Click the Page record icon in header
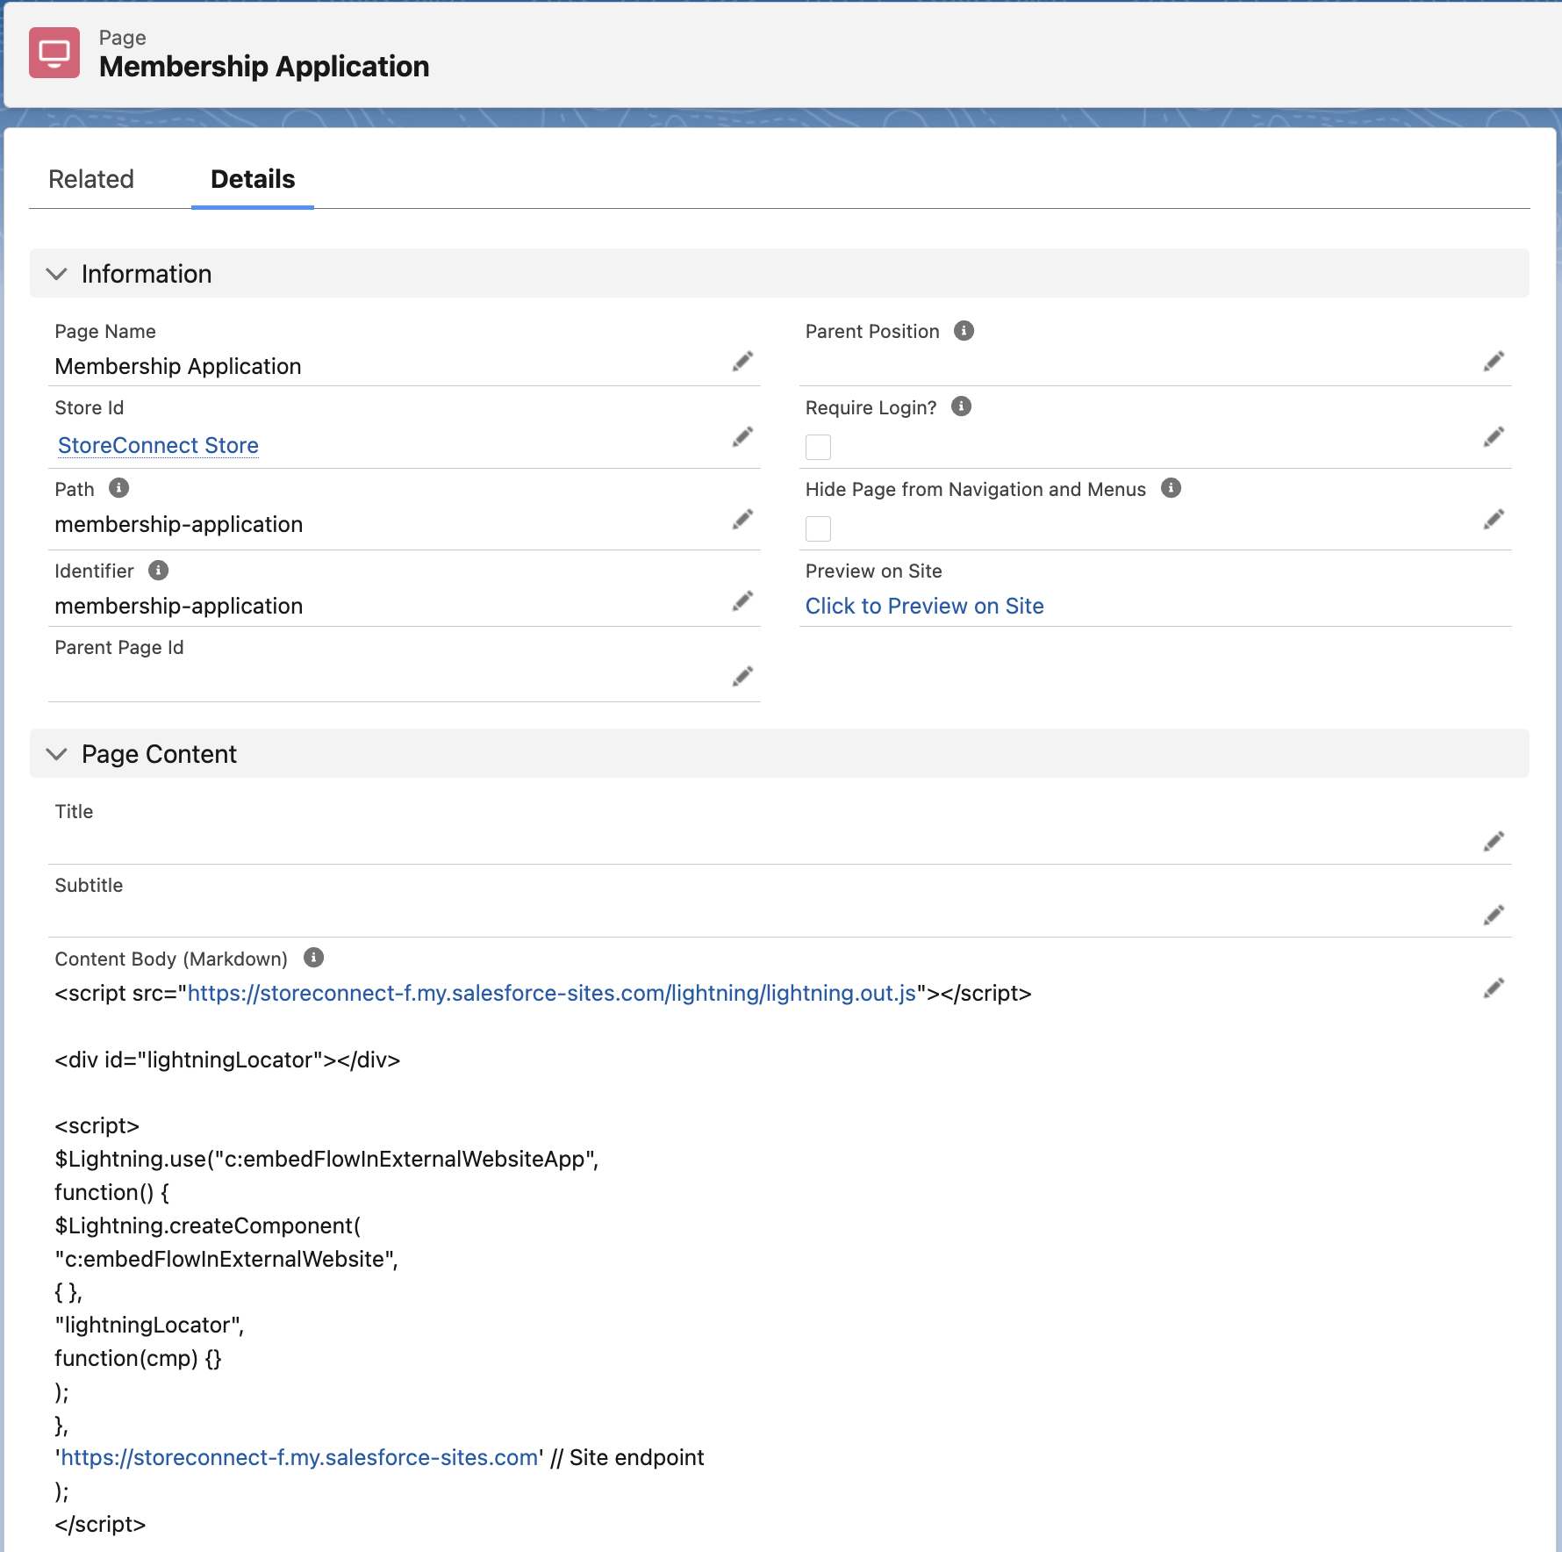 pyautogui.click(x=54, y=53)
